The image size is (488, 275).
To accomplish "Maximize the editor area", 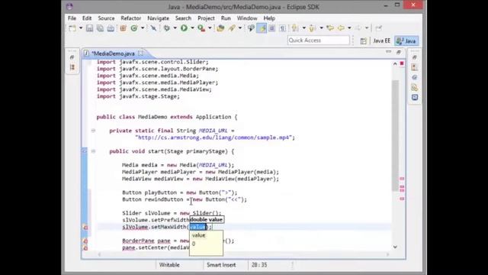I will 399,52.
